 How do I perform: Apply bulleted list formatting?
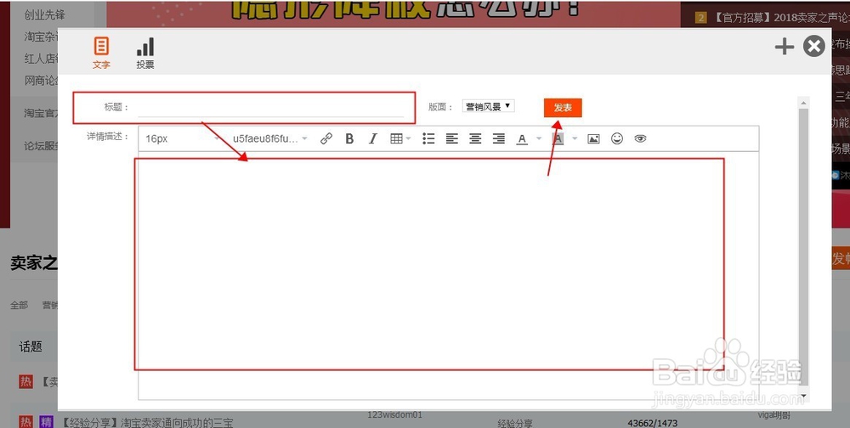point(428,138)
